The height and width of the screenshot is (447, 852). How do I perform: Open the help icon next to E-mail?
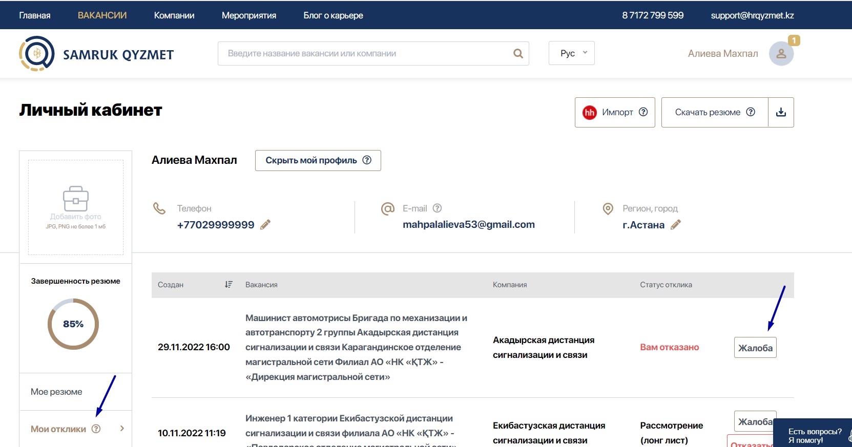(437, 208)
